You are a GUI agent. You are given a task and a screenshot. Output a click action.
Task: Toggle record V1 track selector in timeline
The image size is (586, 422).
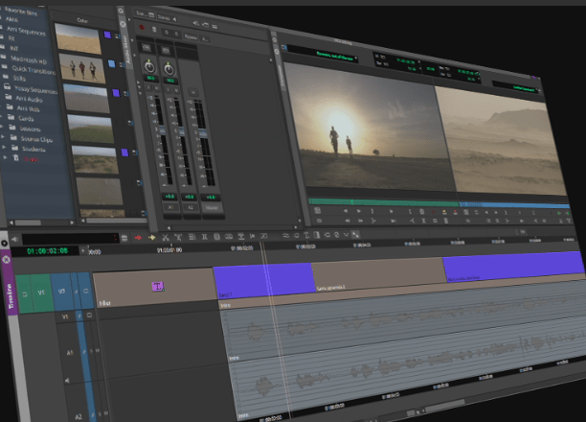pos(65,316)
